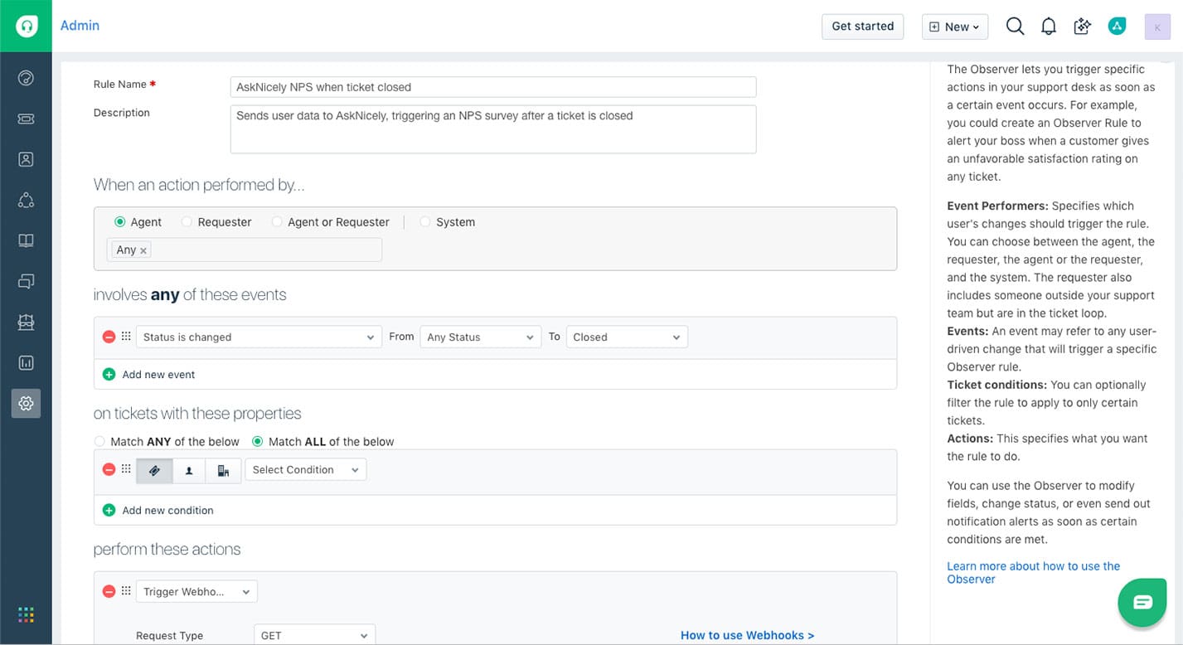1183x645 pixels.
Task: Open the Solutions book icon in sidebar
Action: 26,241
